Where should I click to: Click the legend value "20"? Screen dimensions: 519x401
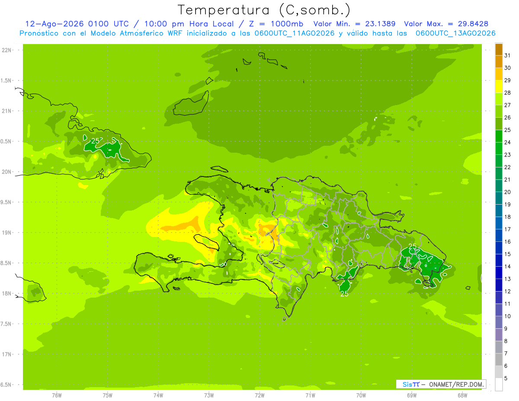click(x=508, y=192)
